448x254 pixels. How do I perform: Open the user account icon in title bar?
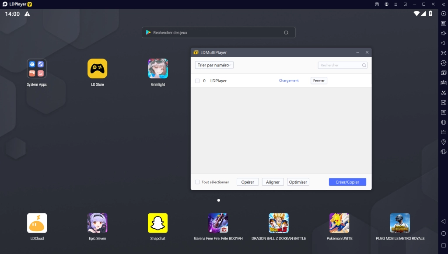pos(387,4)
